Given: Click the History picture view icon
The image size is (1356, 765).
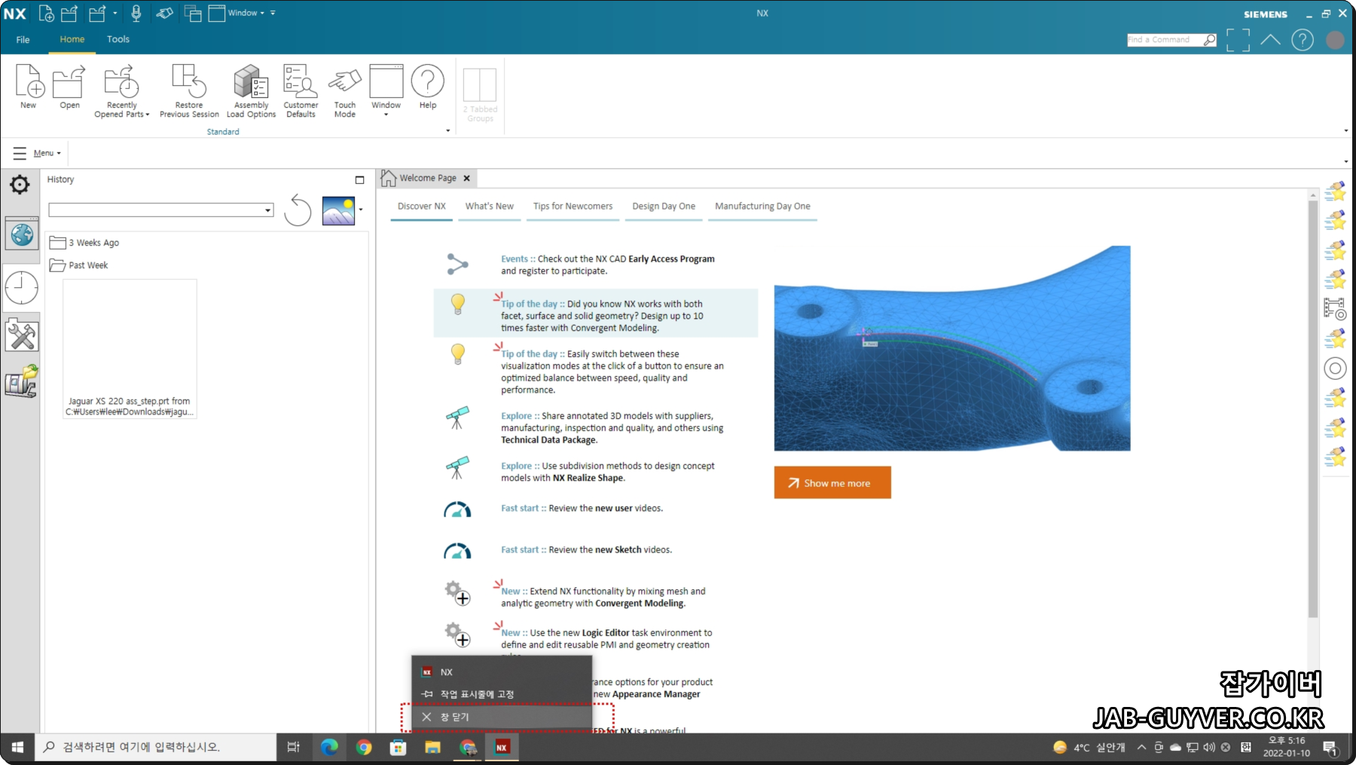Looking at the screenshot, I should point(338,210).
